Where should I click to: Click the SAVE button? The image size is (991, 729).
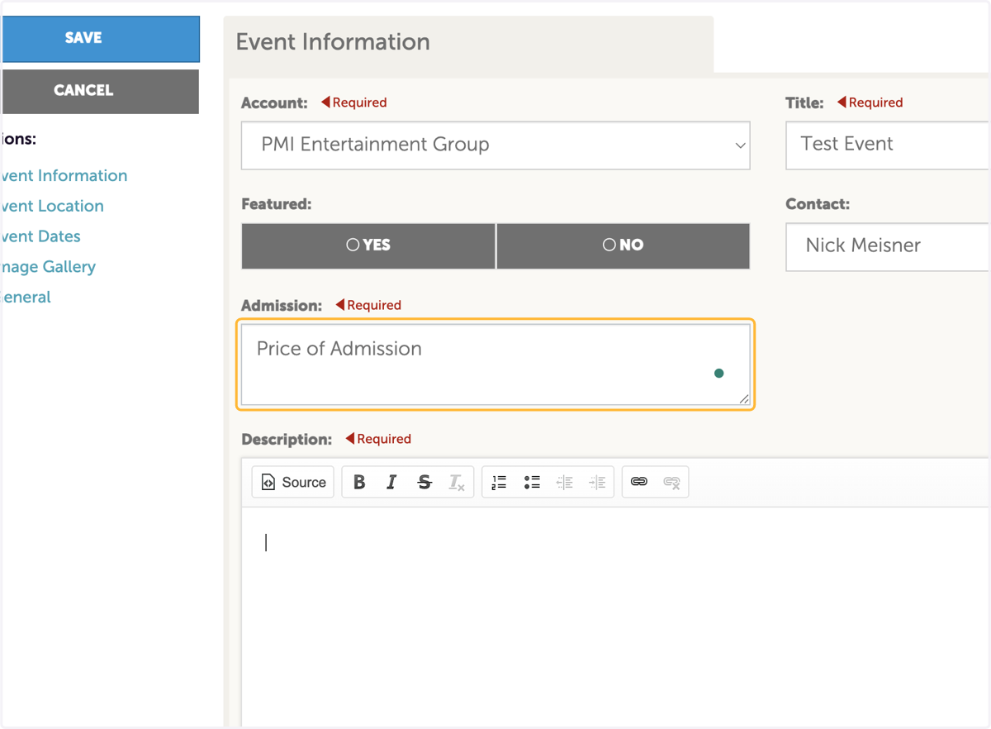pos(100,38)
